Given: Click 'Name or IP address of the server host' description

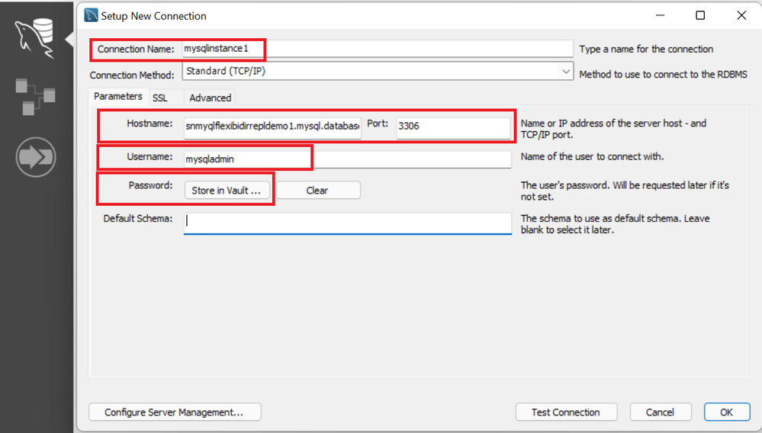Looking at the screenshot, I should pos(614,129).
